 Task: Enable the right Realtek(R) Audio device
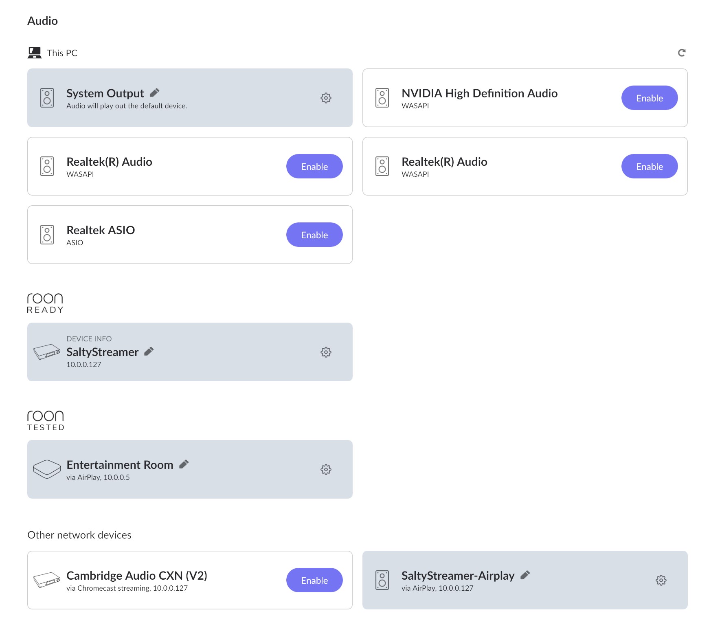coord(649,166)
